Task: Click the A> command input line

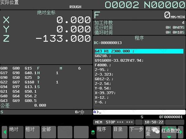Action: tap(139, 112)
